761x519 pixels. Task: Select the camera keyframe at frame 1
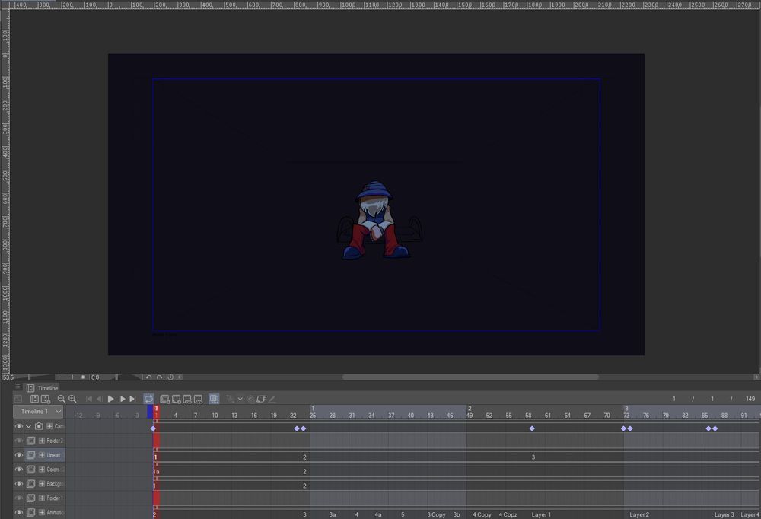(x=154, y=428)
